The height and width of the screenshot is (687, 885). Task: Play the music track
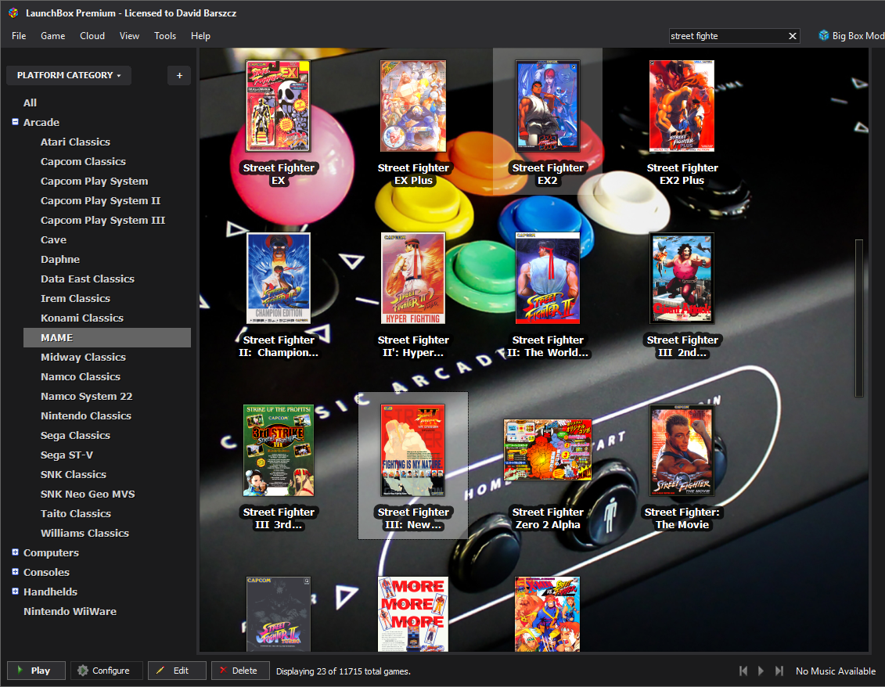[x=761, y=671]
